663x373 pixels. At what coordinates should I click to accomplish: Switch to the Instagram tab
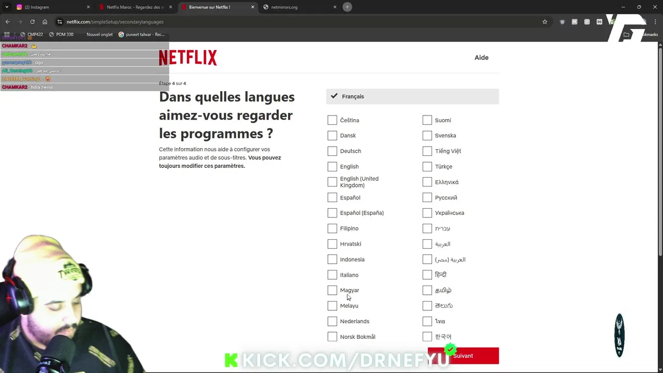pos(53,7)
